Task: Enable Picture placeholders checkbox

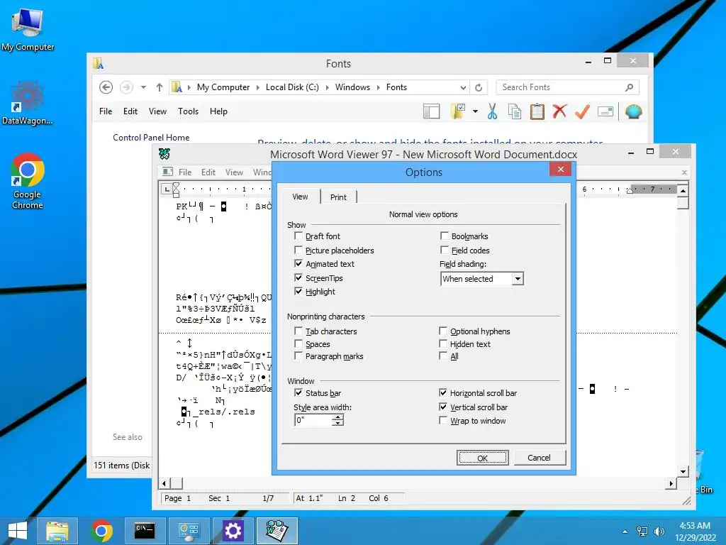Action: pos(298,251)
